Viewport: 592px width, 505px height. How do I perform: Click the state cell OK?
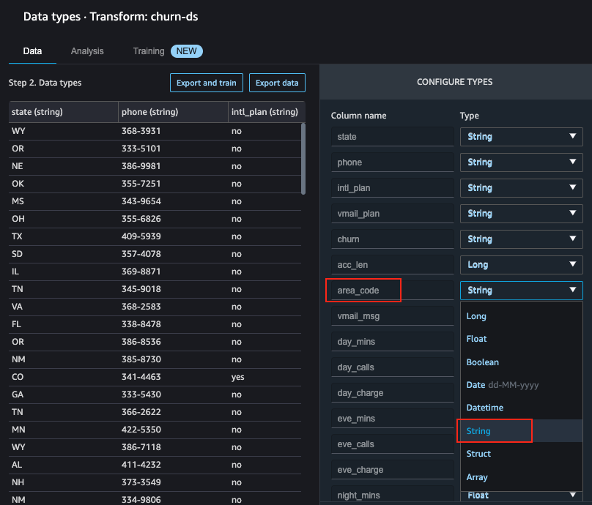tap(18, 184)
